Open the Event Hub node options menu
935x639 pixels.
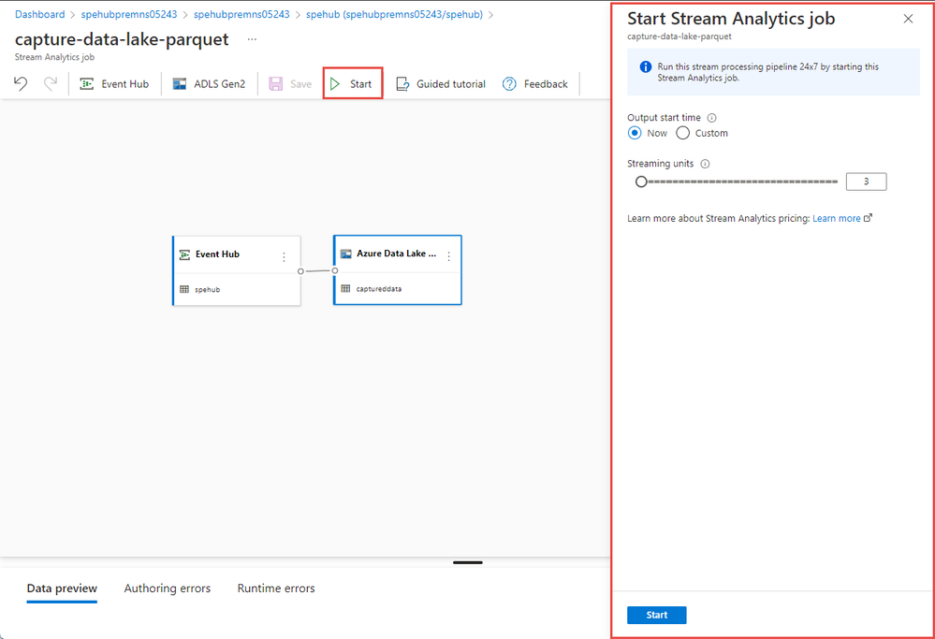[284, 257]
